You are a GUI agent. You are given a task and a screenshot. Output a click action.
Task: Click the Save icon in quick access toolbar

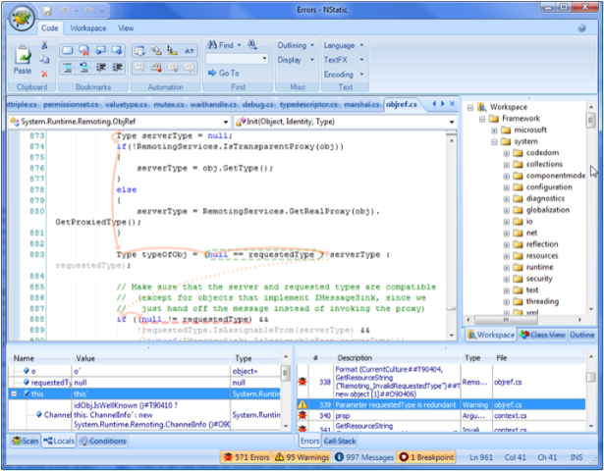point(47,12)
